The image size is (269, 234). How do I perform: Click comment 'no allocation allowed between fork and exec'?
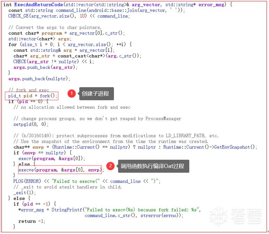(72, 107)
